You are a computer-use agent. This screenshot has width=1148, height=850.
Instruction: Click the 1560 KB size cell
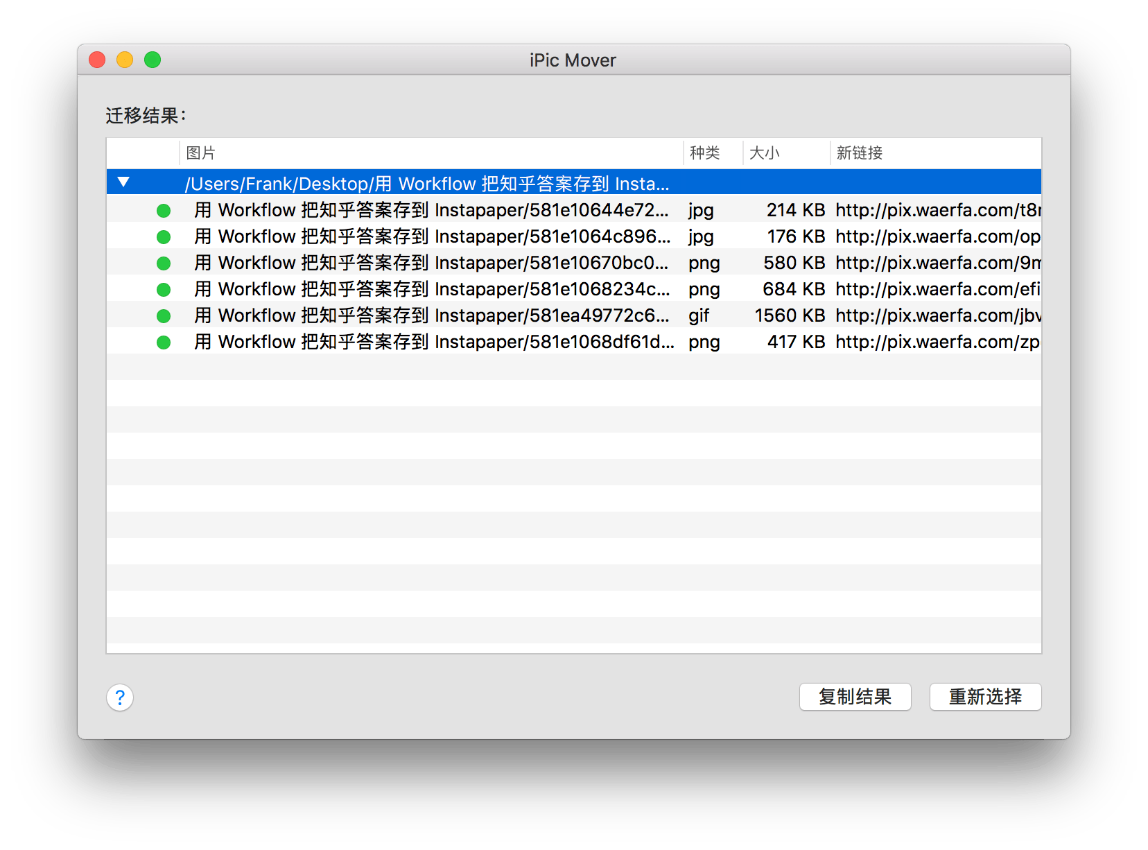(x=790, y=315)
